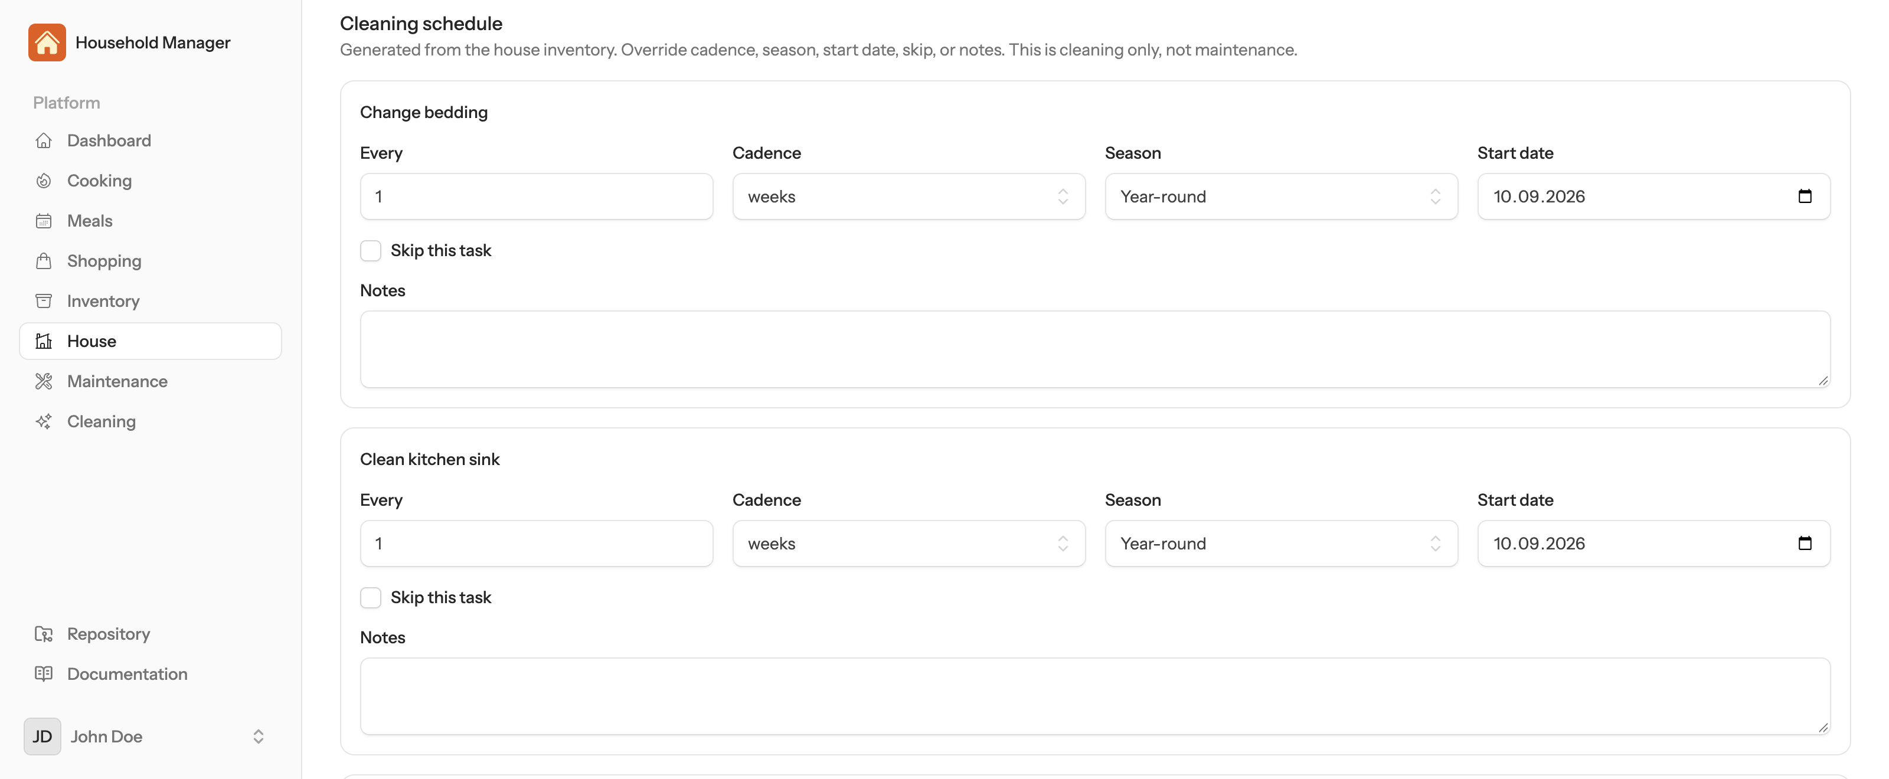1889x779 pixels.
Task: Expand the John Doe account switcher chevron
Action: point(258,737)
